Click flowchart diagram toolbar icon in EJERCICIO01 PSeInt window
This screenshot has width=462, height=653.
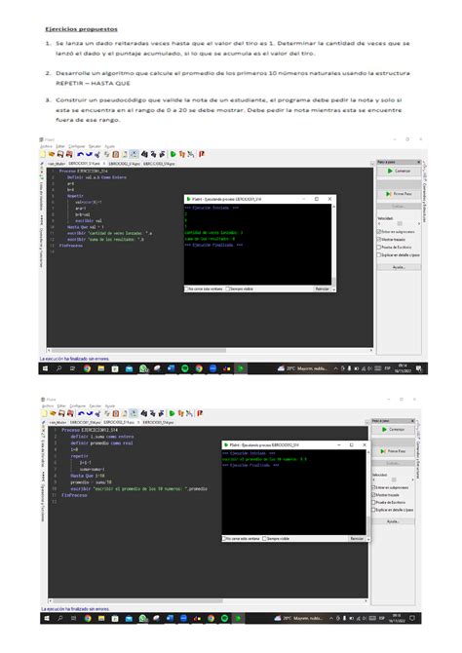[x=190, y=154]
